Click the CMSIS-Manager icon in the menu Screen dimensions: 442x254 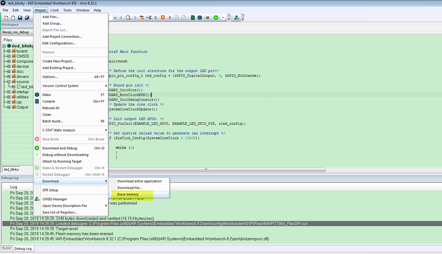click(37, 199)
